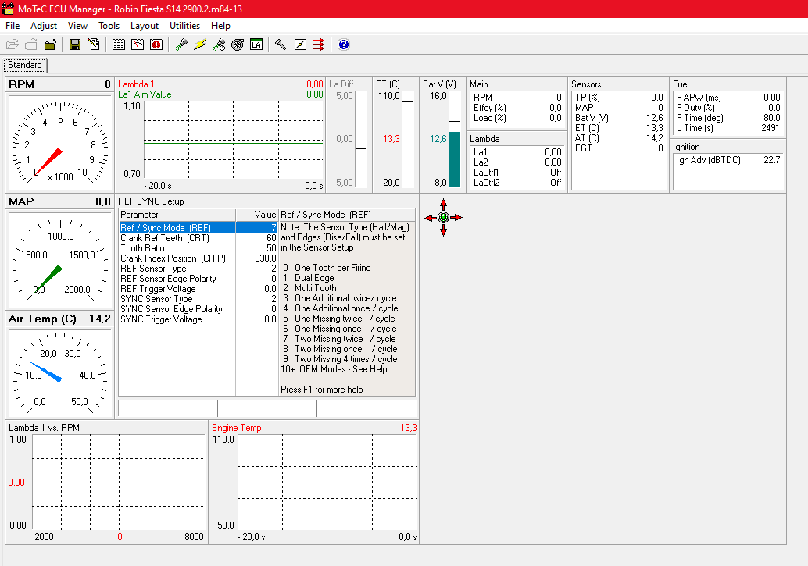
Task: Click the fuel injector spray toolbar icon
Action: click(181, 44)
